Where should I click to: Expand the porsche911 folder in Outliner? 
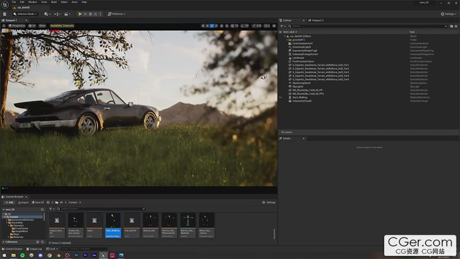pos(286,39)
